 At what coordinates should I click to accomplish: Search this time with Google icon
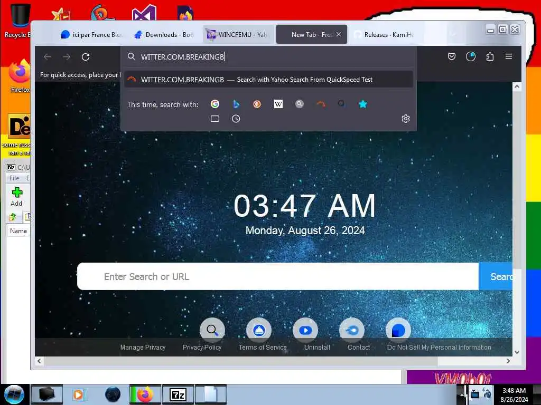(215, 104)
